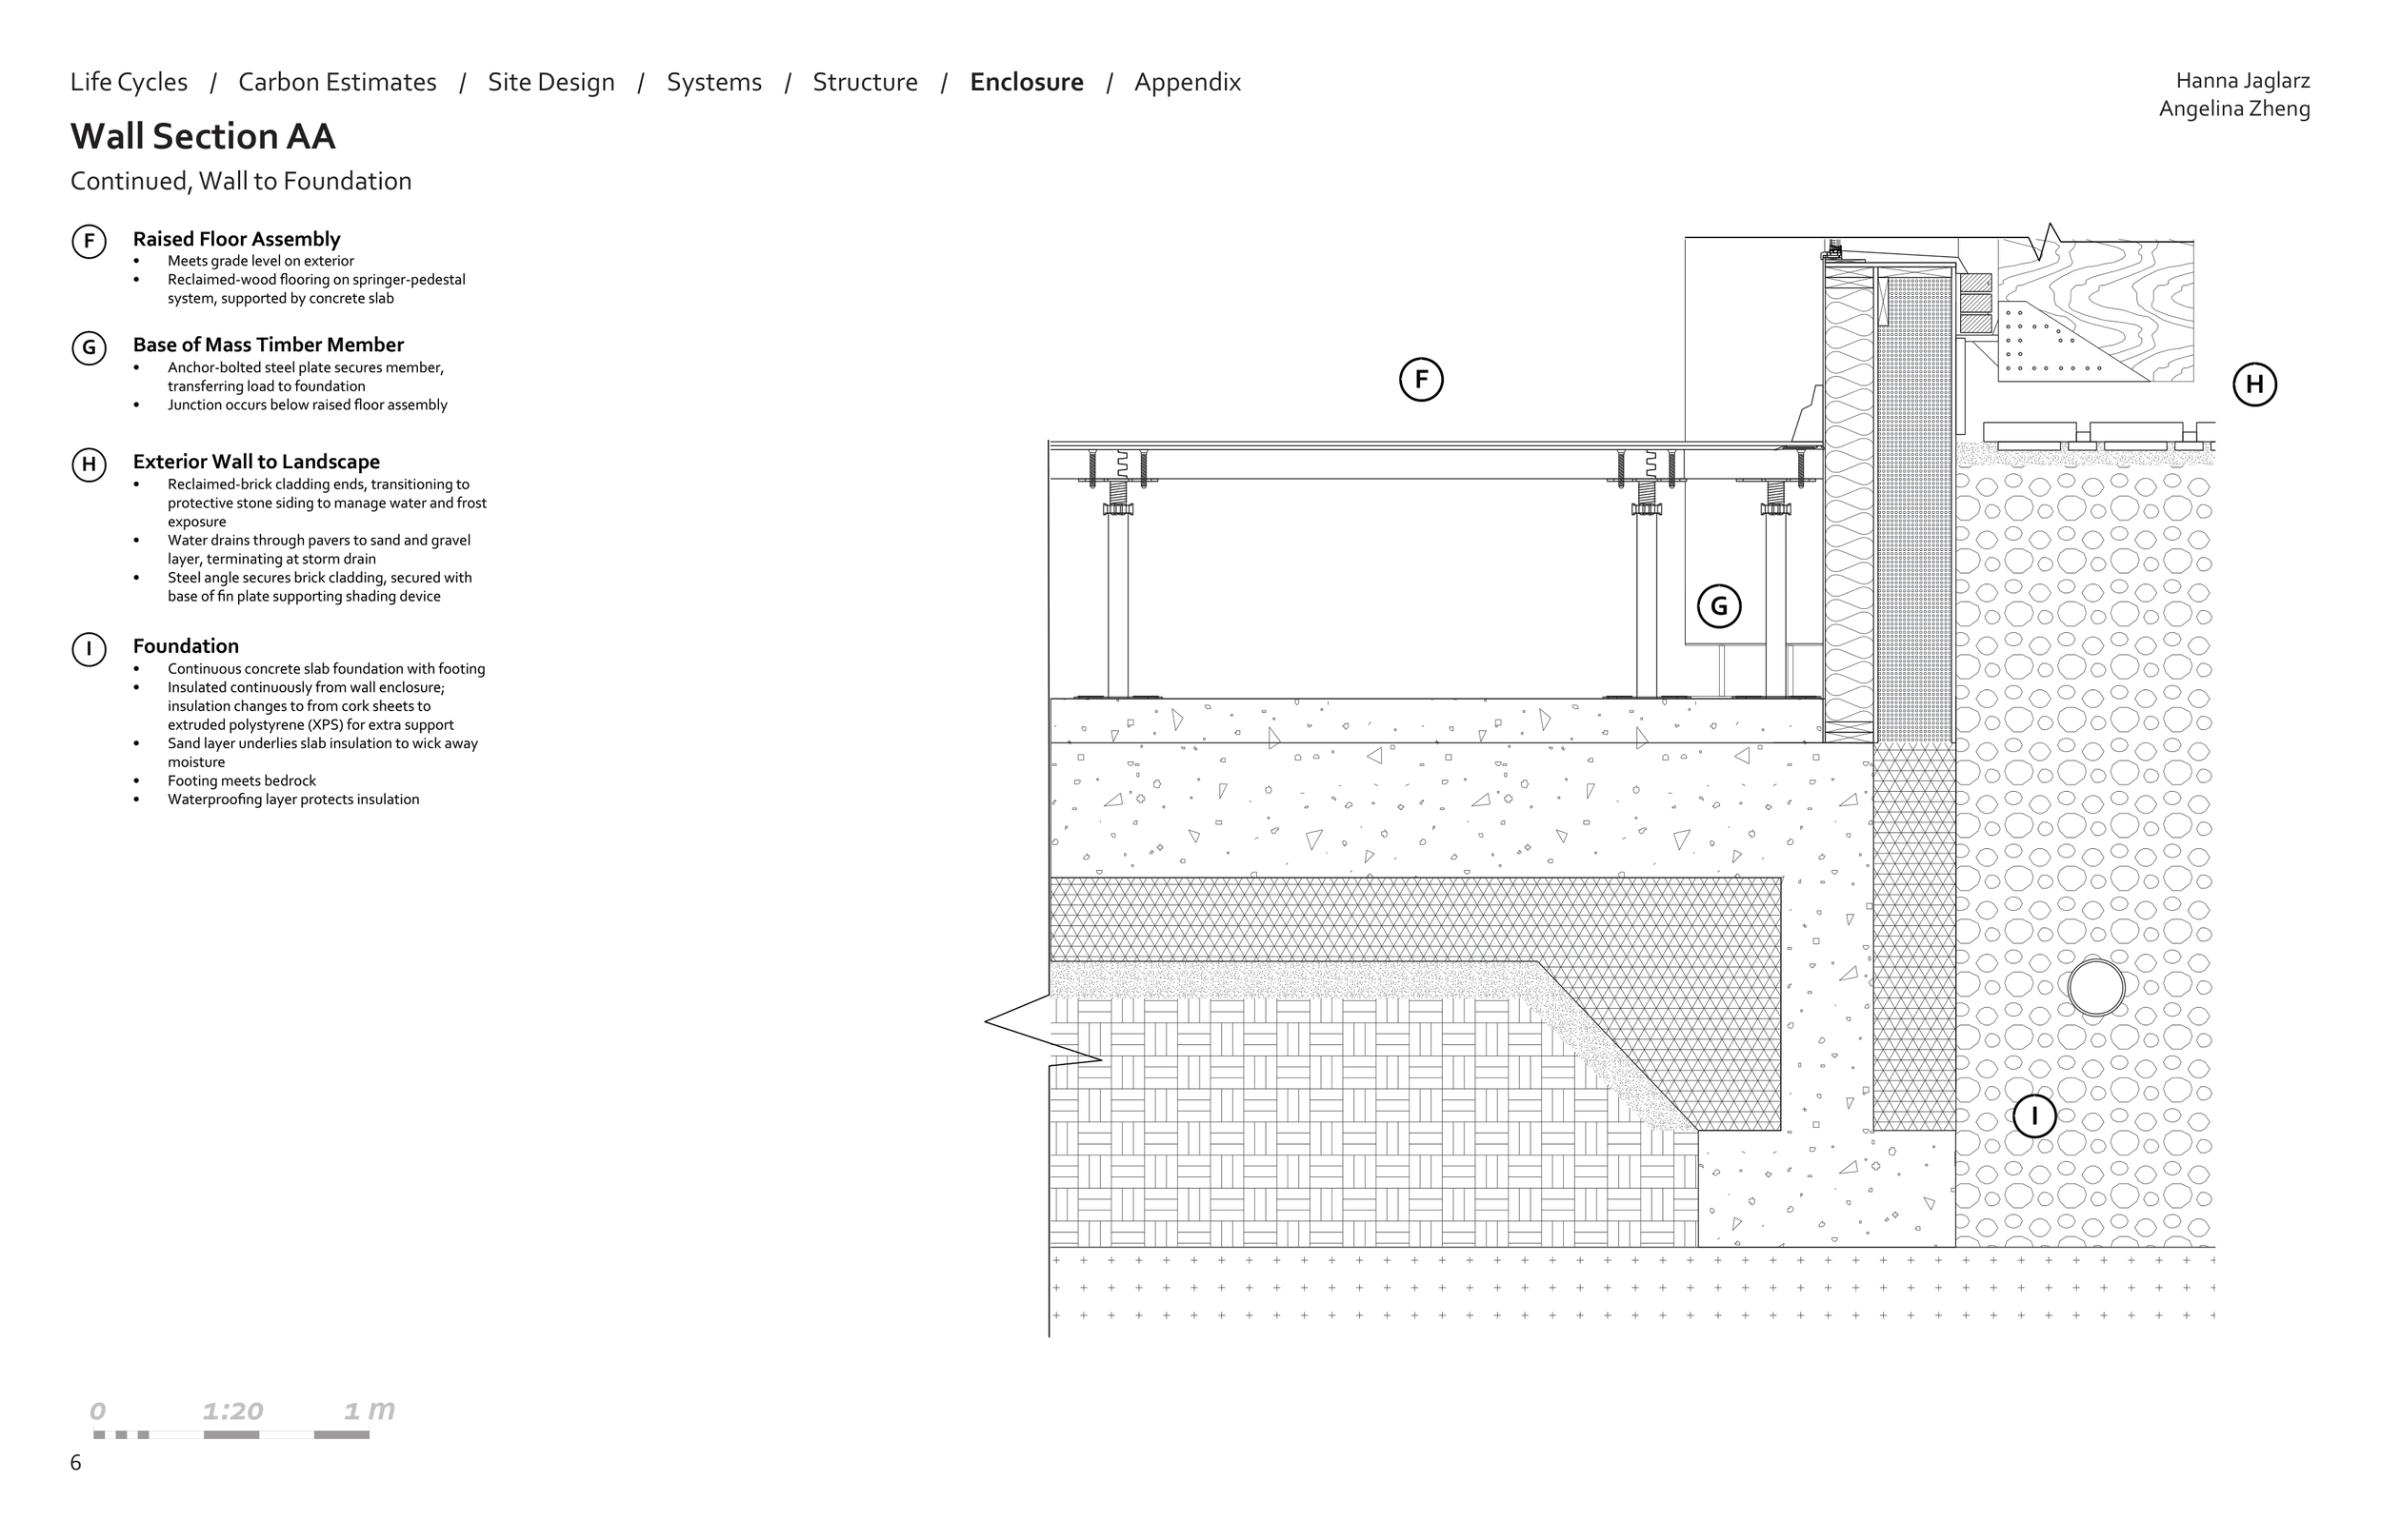This screenshot has height=1540, width=2381.
Task: Navigate to the Structure section
Action: [865, 82]
